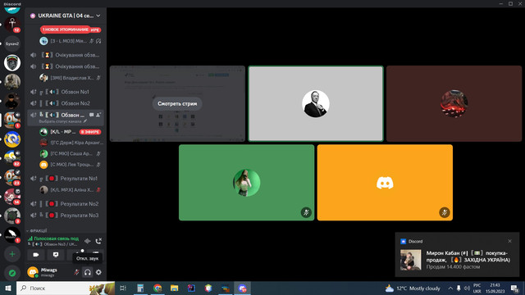525x295 pixels.
Task: Deafen with the headphones icon
Action: click(88, 272)
